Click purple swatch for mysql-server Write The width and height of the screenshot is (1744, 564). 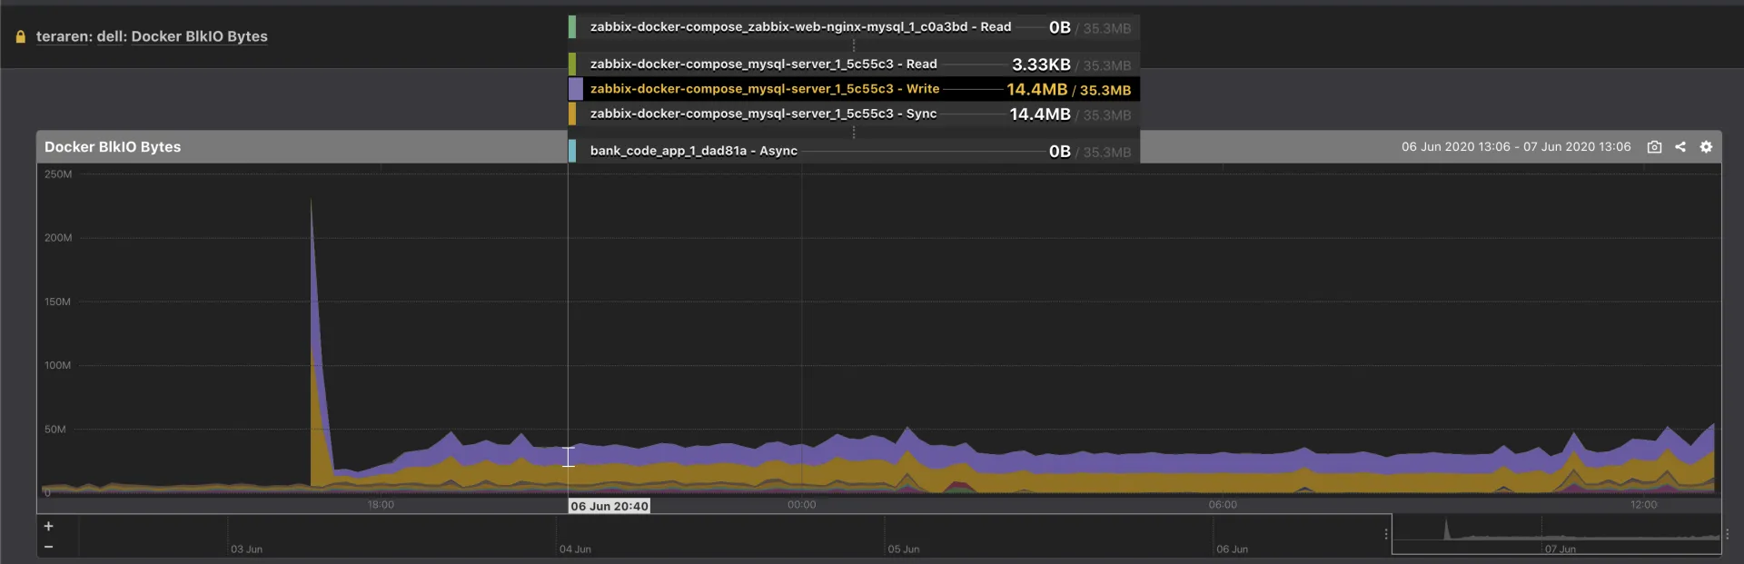pos(575,89)
